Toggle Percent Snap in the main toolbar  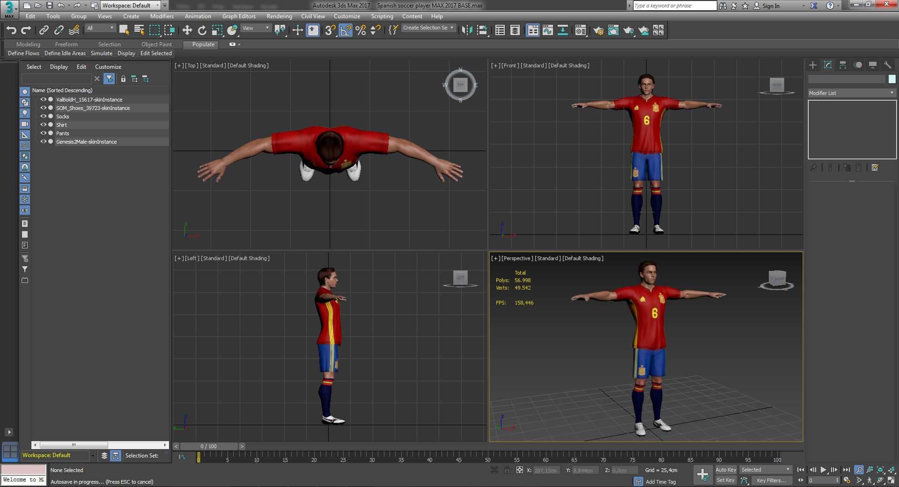click(361, 30)
